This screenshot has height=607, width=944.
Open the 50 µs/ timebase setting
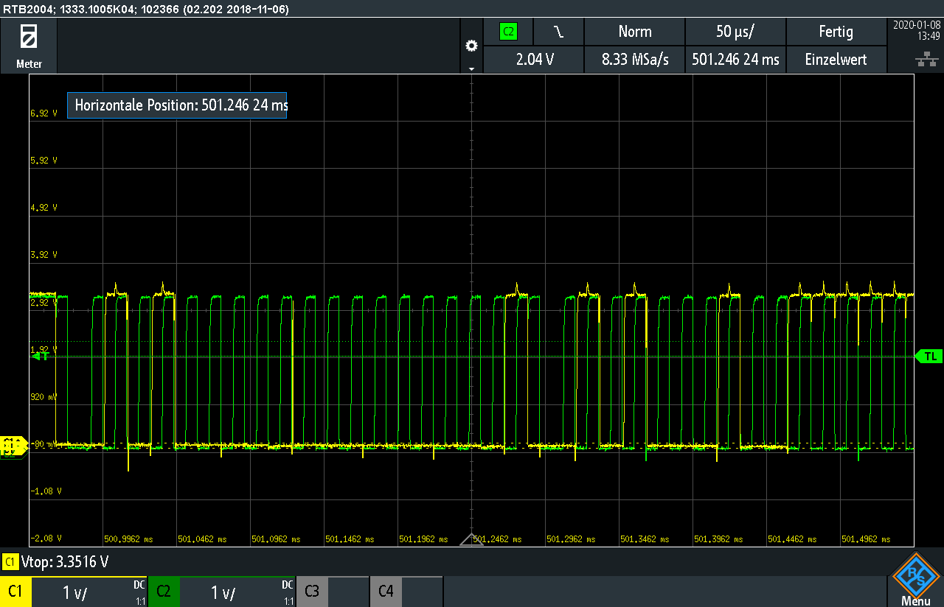point(735,32)
